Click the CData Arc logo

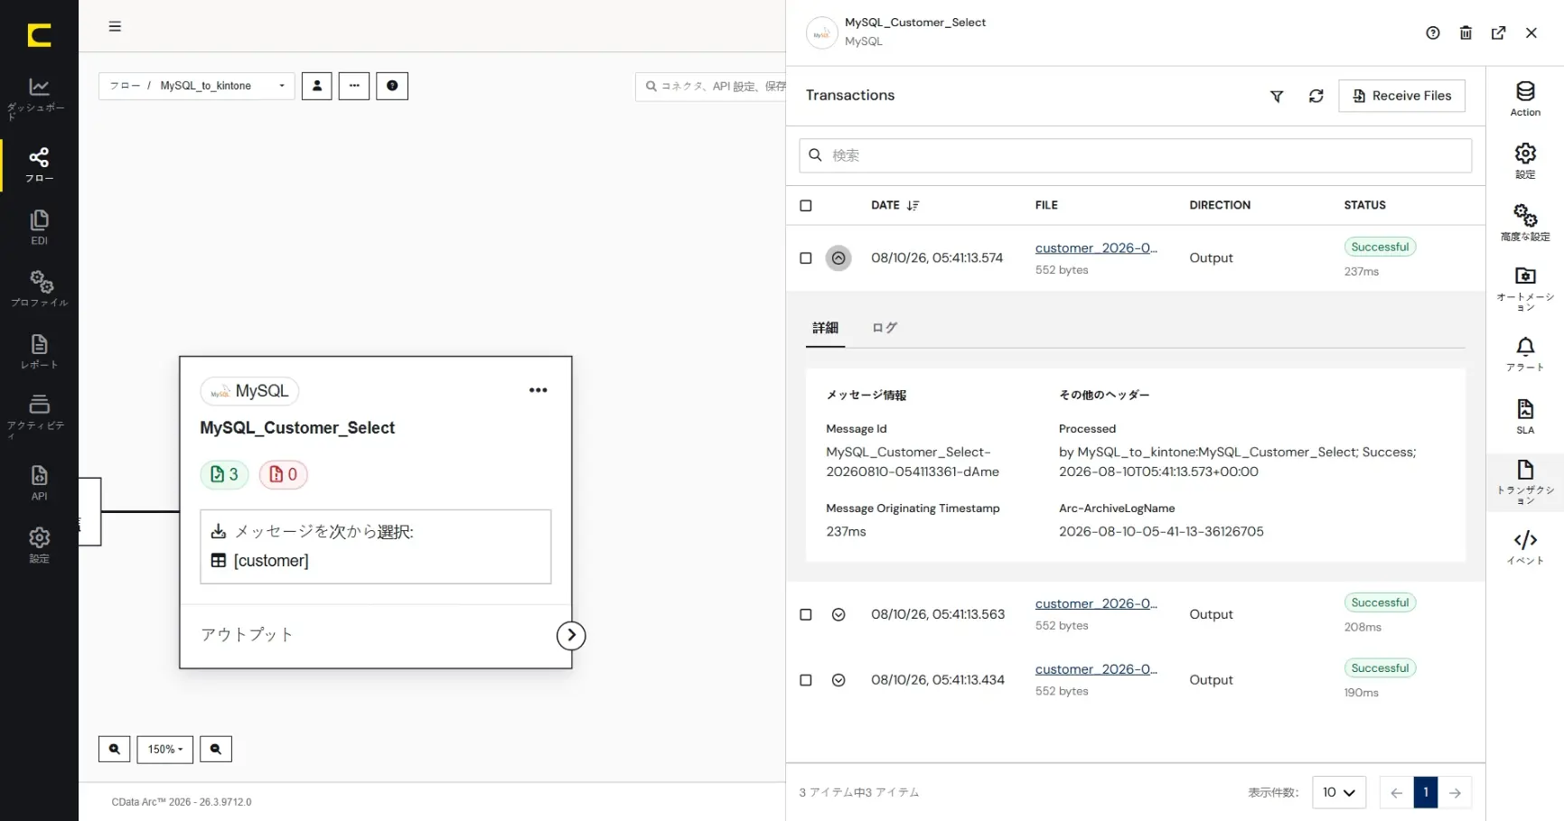pos(39,35)
